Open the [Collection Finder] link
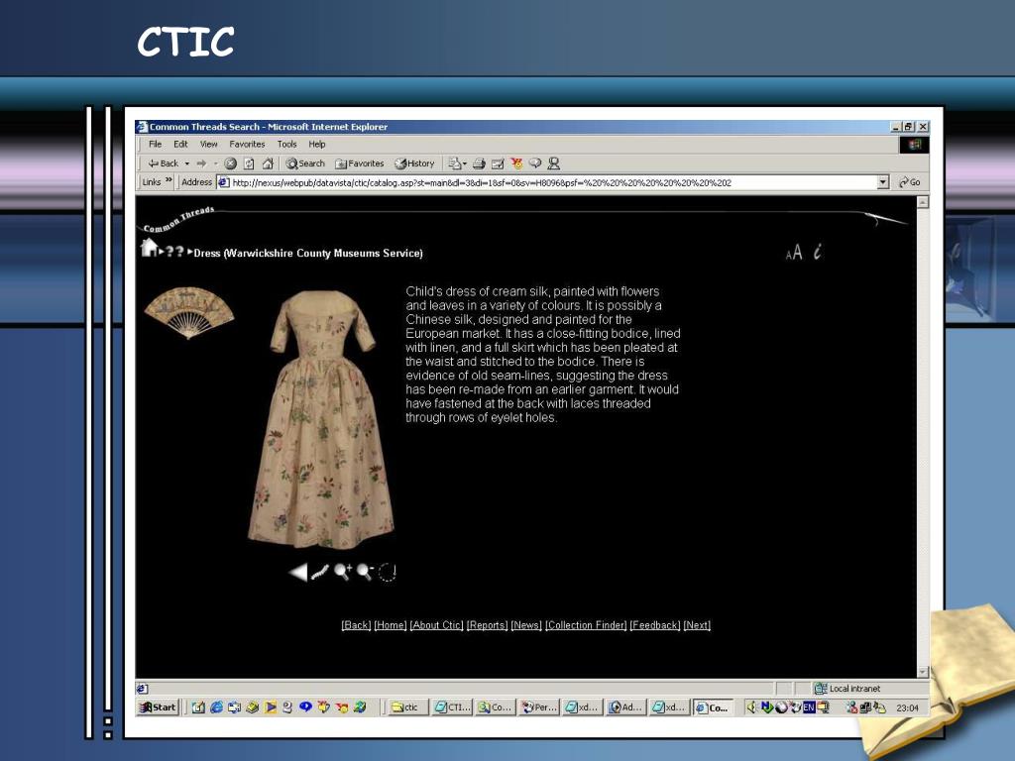 [586, 625]
